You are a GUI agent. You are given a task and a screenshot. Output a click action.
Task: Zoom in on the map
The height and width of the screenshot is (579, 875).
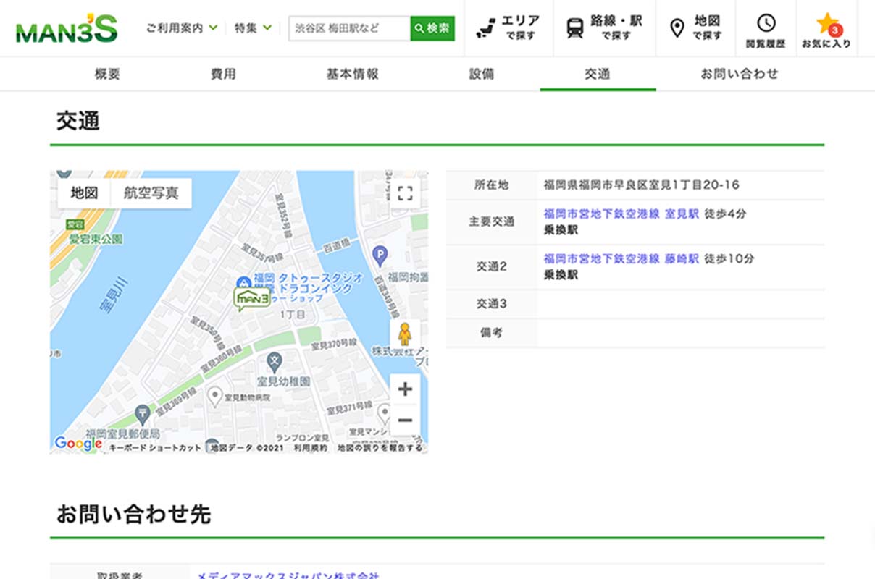(405, 389)
